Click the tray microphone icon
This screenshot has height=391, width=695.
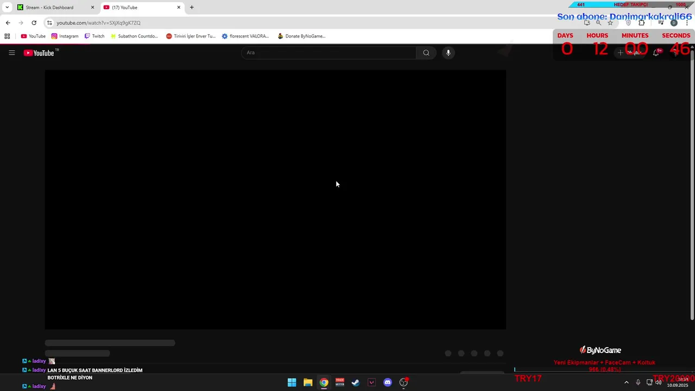coord(638,382)
